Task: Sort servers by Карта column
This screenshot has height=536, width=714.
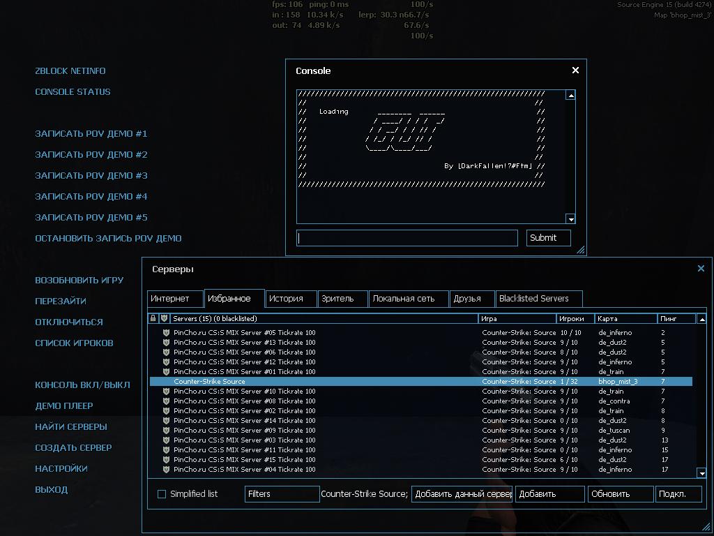Action: (x=626, y=318)
